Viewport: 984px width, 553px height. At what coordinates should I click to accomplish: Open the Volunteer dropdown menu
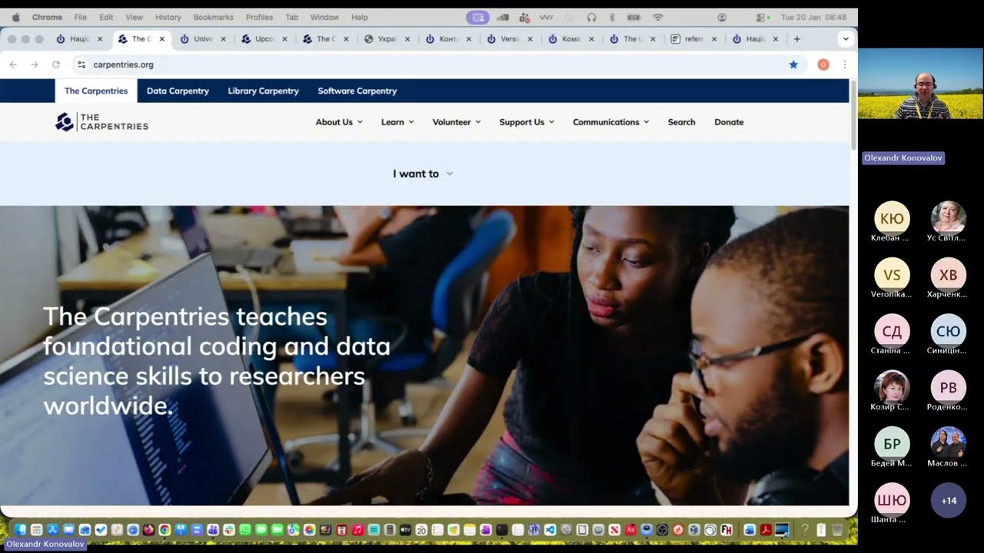click(457, 122)
